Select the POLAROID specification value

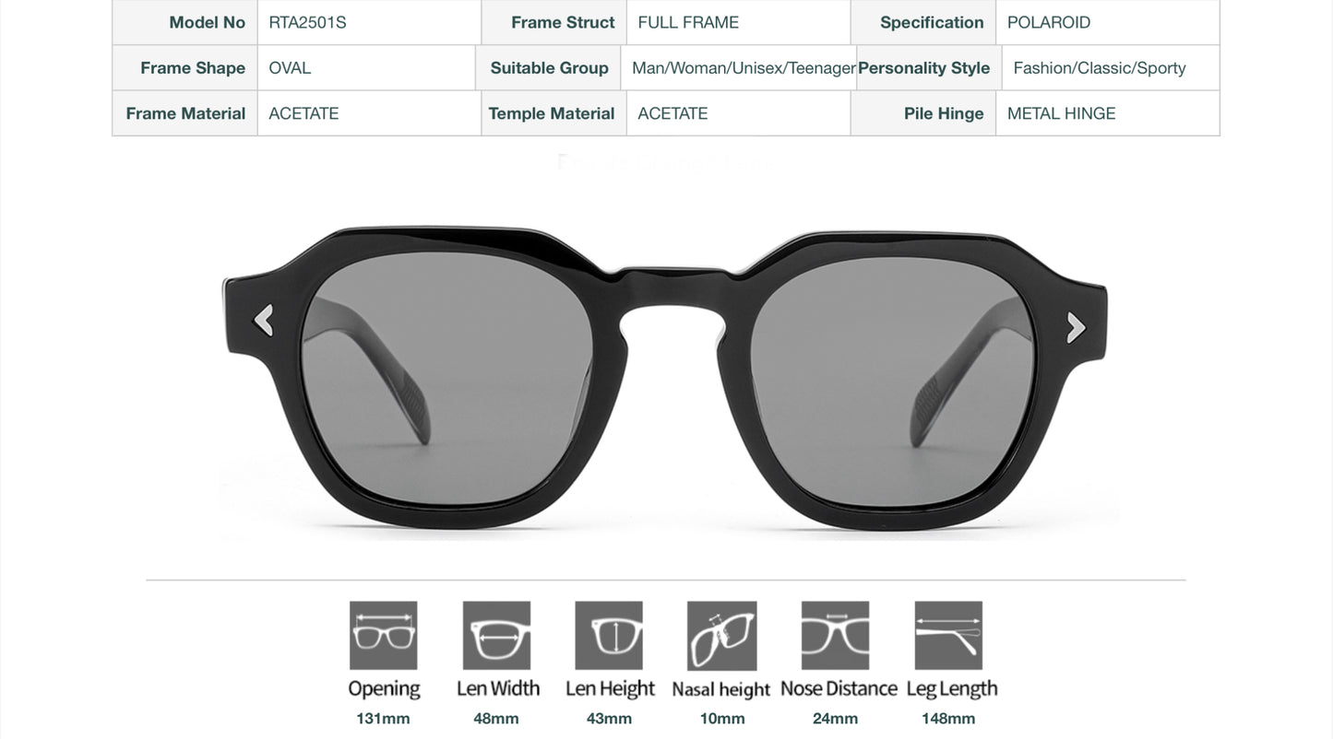pyautogui.click(x=1049, y=22)
